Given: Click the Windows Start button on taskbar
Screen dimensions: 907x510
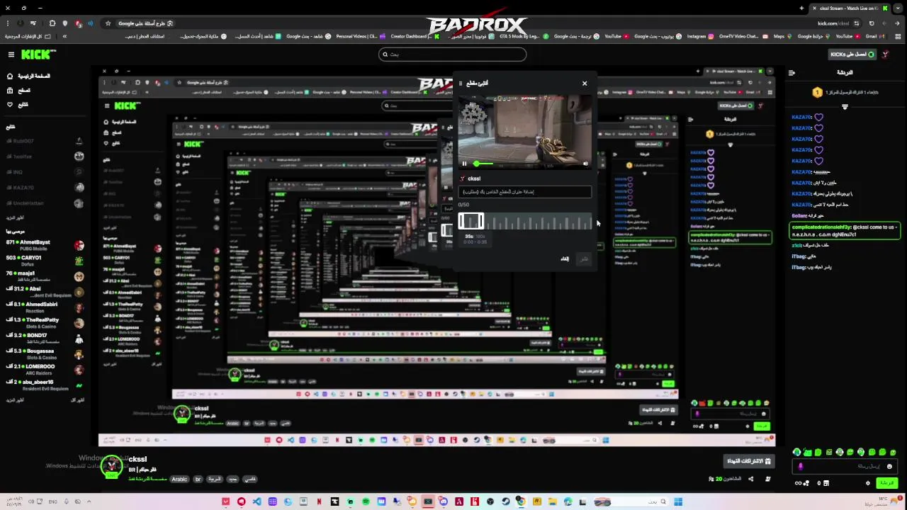Looking at the screenshot, I should (x=678, y=502).
